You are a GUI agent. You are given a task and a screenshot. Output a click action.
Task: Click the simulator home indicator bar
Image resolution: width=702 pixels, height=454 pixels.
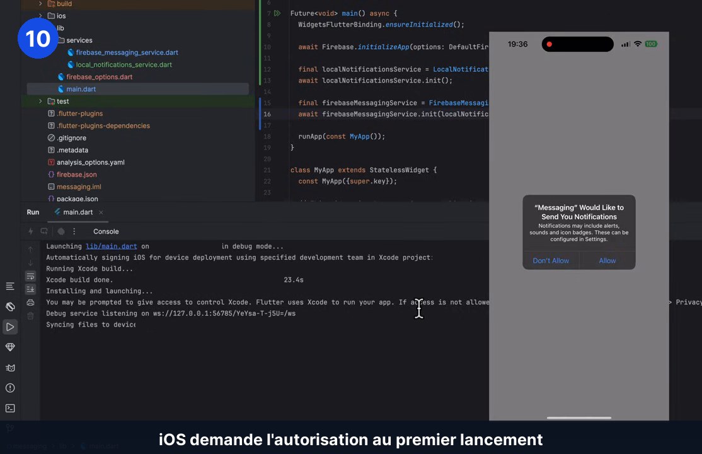click(x=579, y=417)
